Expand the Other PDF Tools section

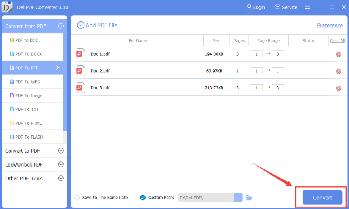tap(61, 178)
